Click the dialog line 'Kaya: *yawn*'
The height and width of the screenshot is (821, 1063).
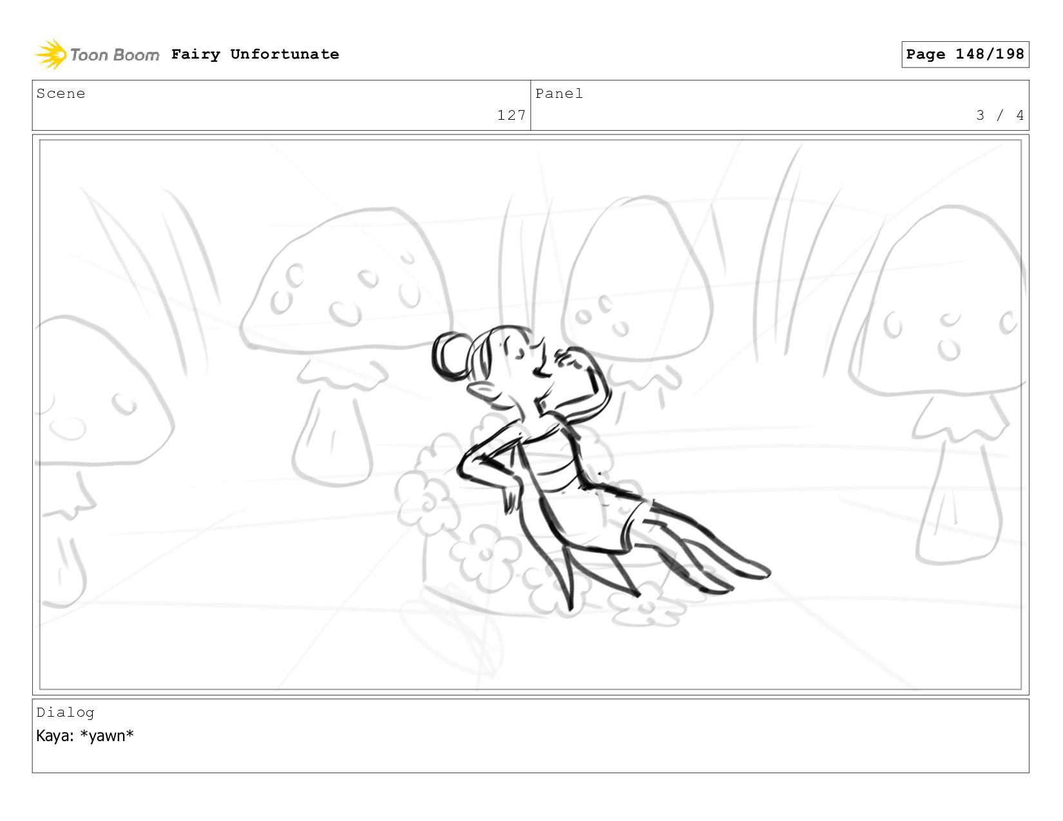pos(85,735)
